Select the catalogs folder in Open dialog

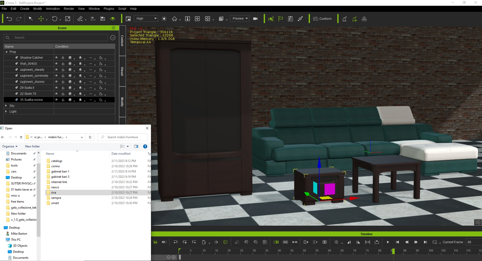57,161
